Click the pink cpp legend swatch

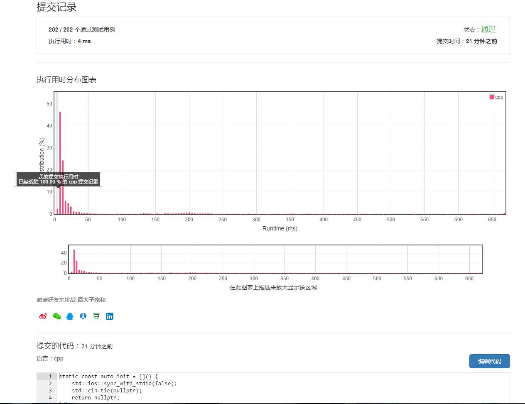coord(492,97)
